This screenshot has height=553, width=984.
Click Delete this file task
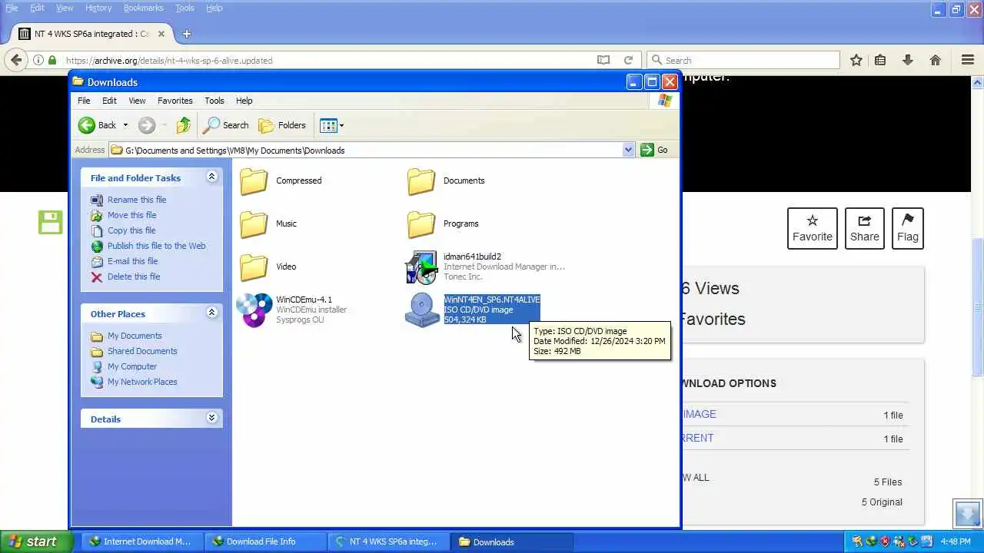tap(135, 276)
